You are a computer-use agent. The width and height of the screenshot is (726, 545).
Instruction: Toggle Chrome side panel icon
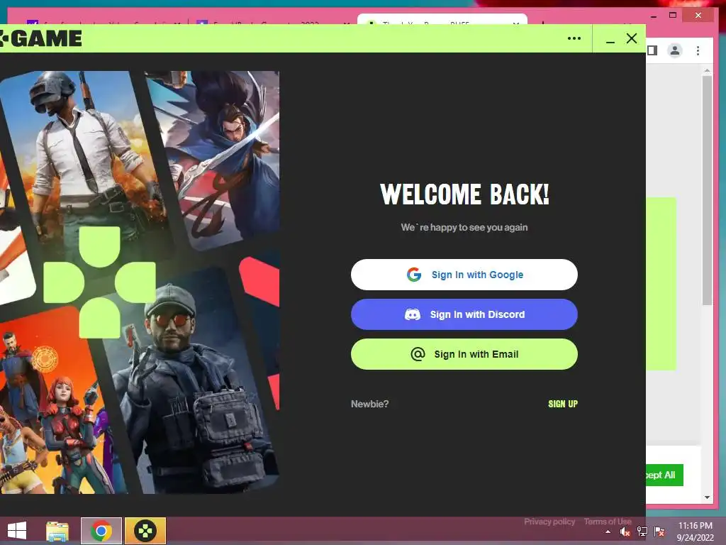click(652, 50)
